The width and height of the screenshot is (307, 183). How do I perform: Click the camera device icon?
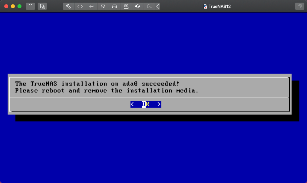tap(126, 6)
